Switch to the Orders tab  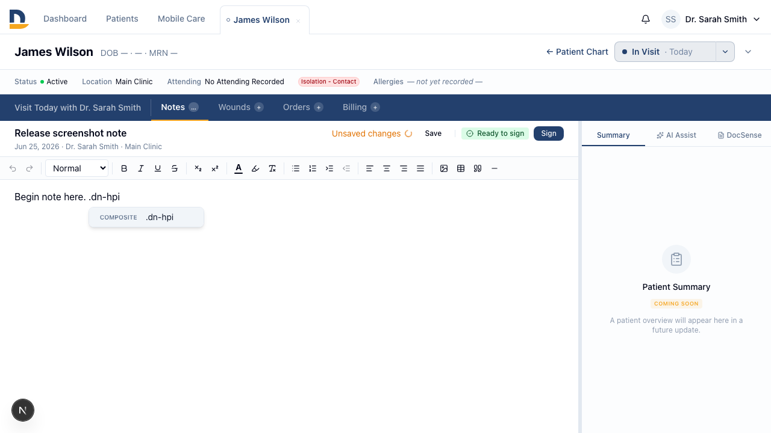(296, 107)
